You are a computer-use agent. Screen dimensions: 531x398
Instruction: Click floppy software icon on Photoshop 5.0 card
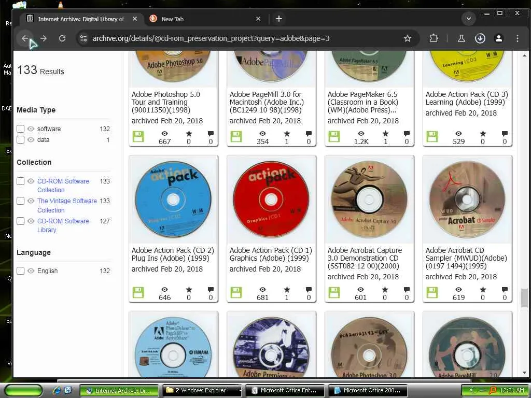138,137
